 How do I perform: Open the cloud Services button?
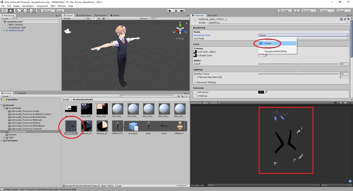(x=297, y=11)
